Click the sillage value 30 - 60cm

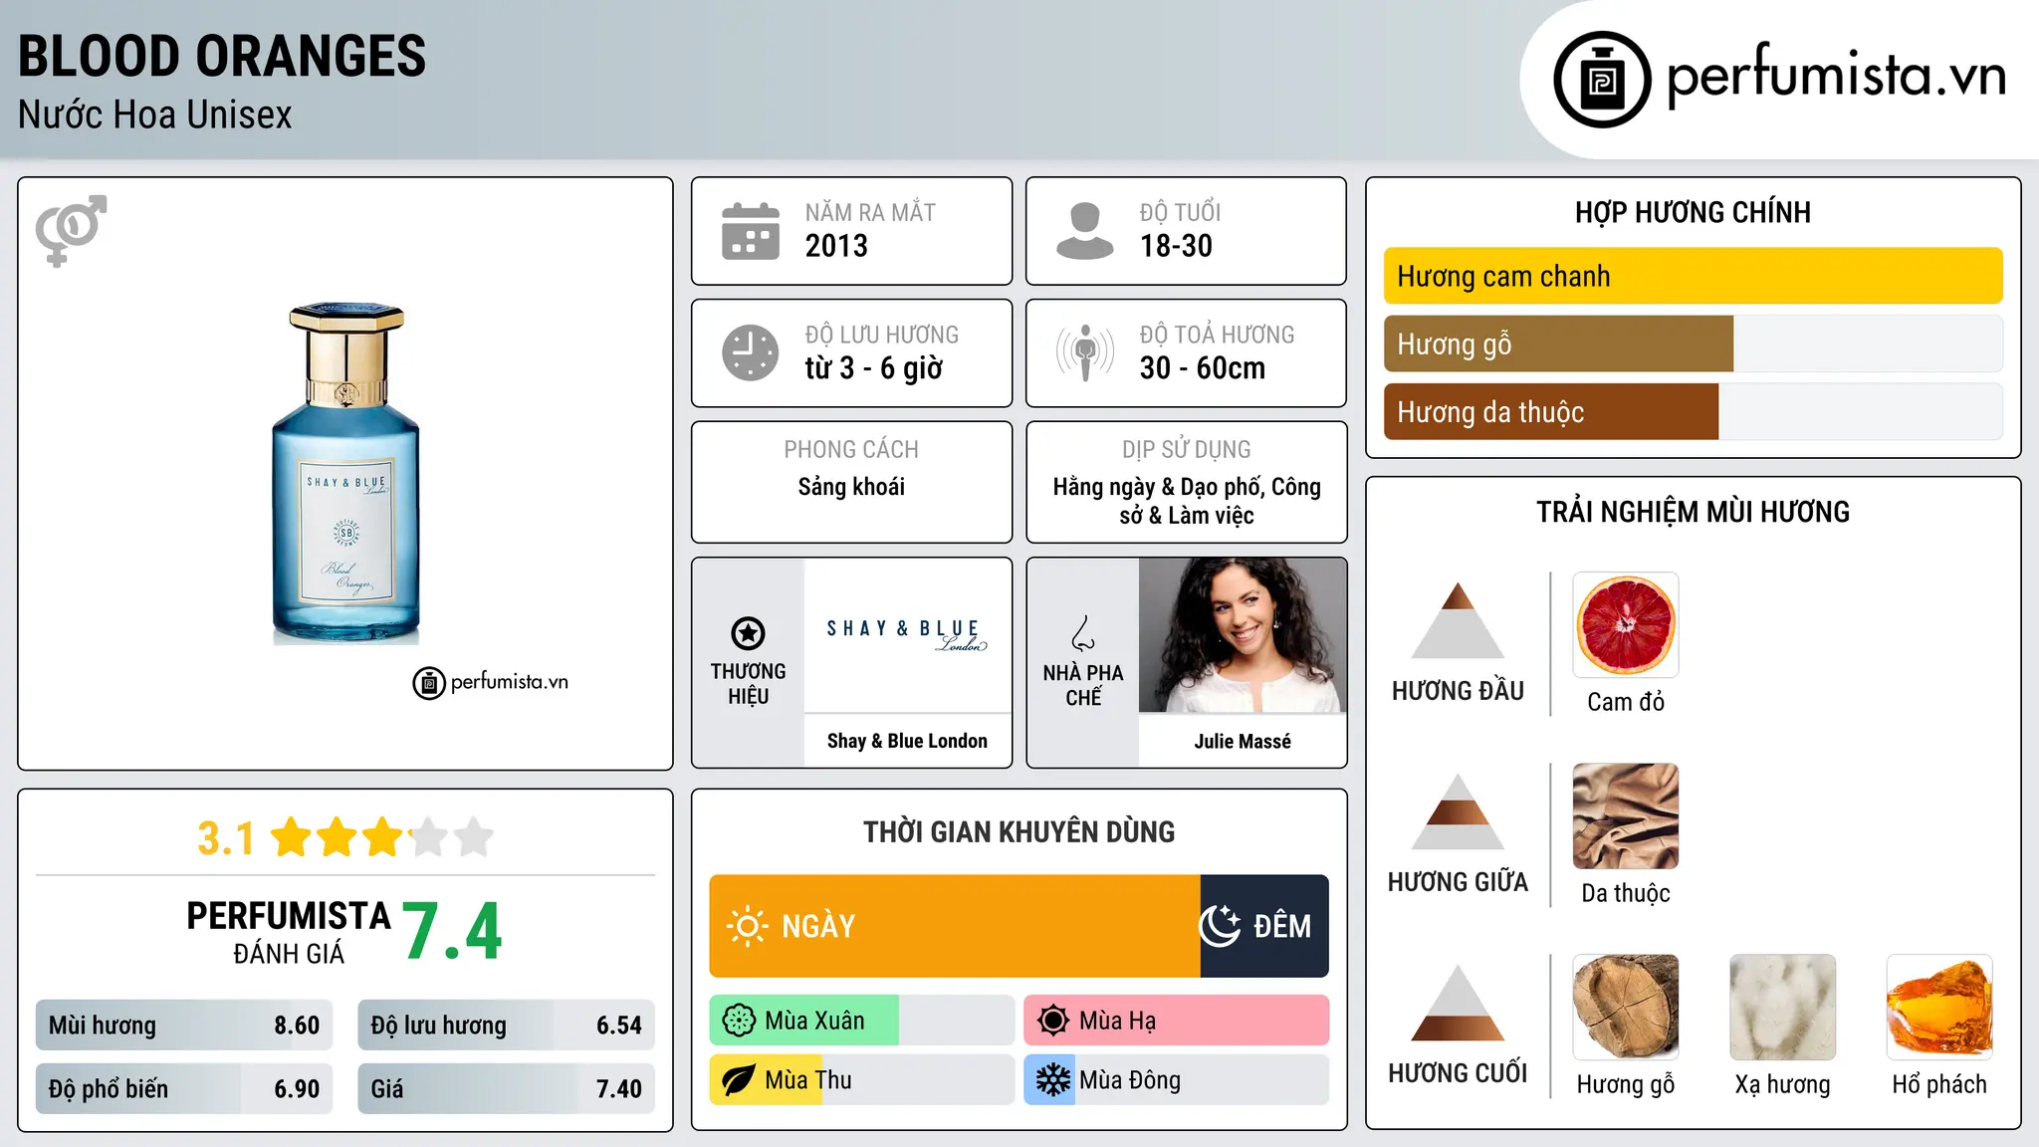pos(1202,368)
